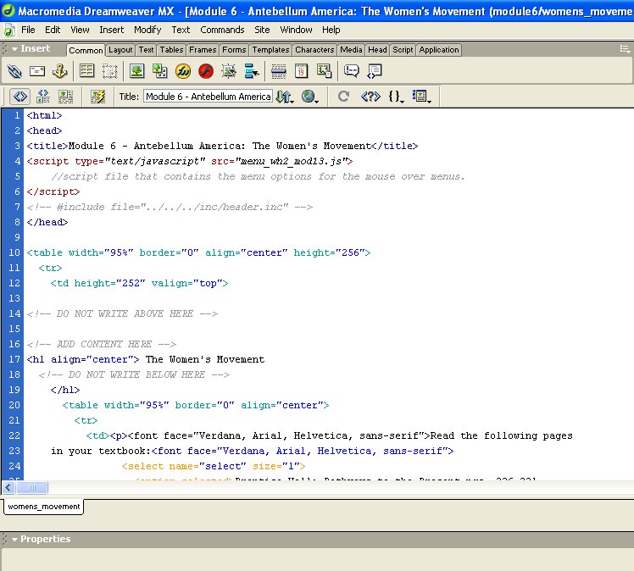Click the horizontal scrollbar thumb

pyautogui.click(x=32, y=488)
